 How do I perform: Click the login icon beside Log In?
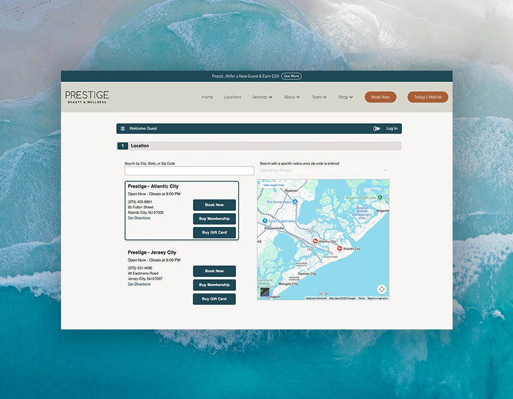pos(376,129)
